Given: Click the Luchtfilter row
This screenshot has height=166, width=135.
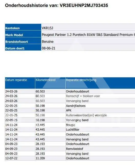Looking at the screenshot, I should coord(70,130).
